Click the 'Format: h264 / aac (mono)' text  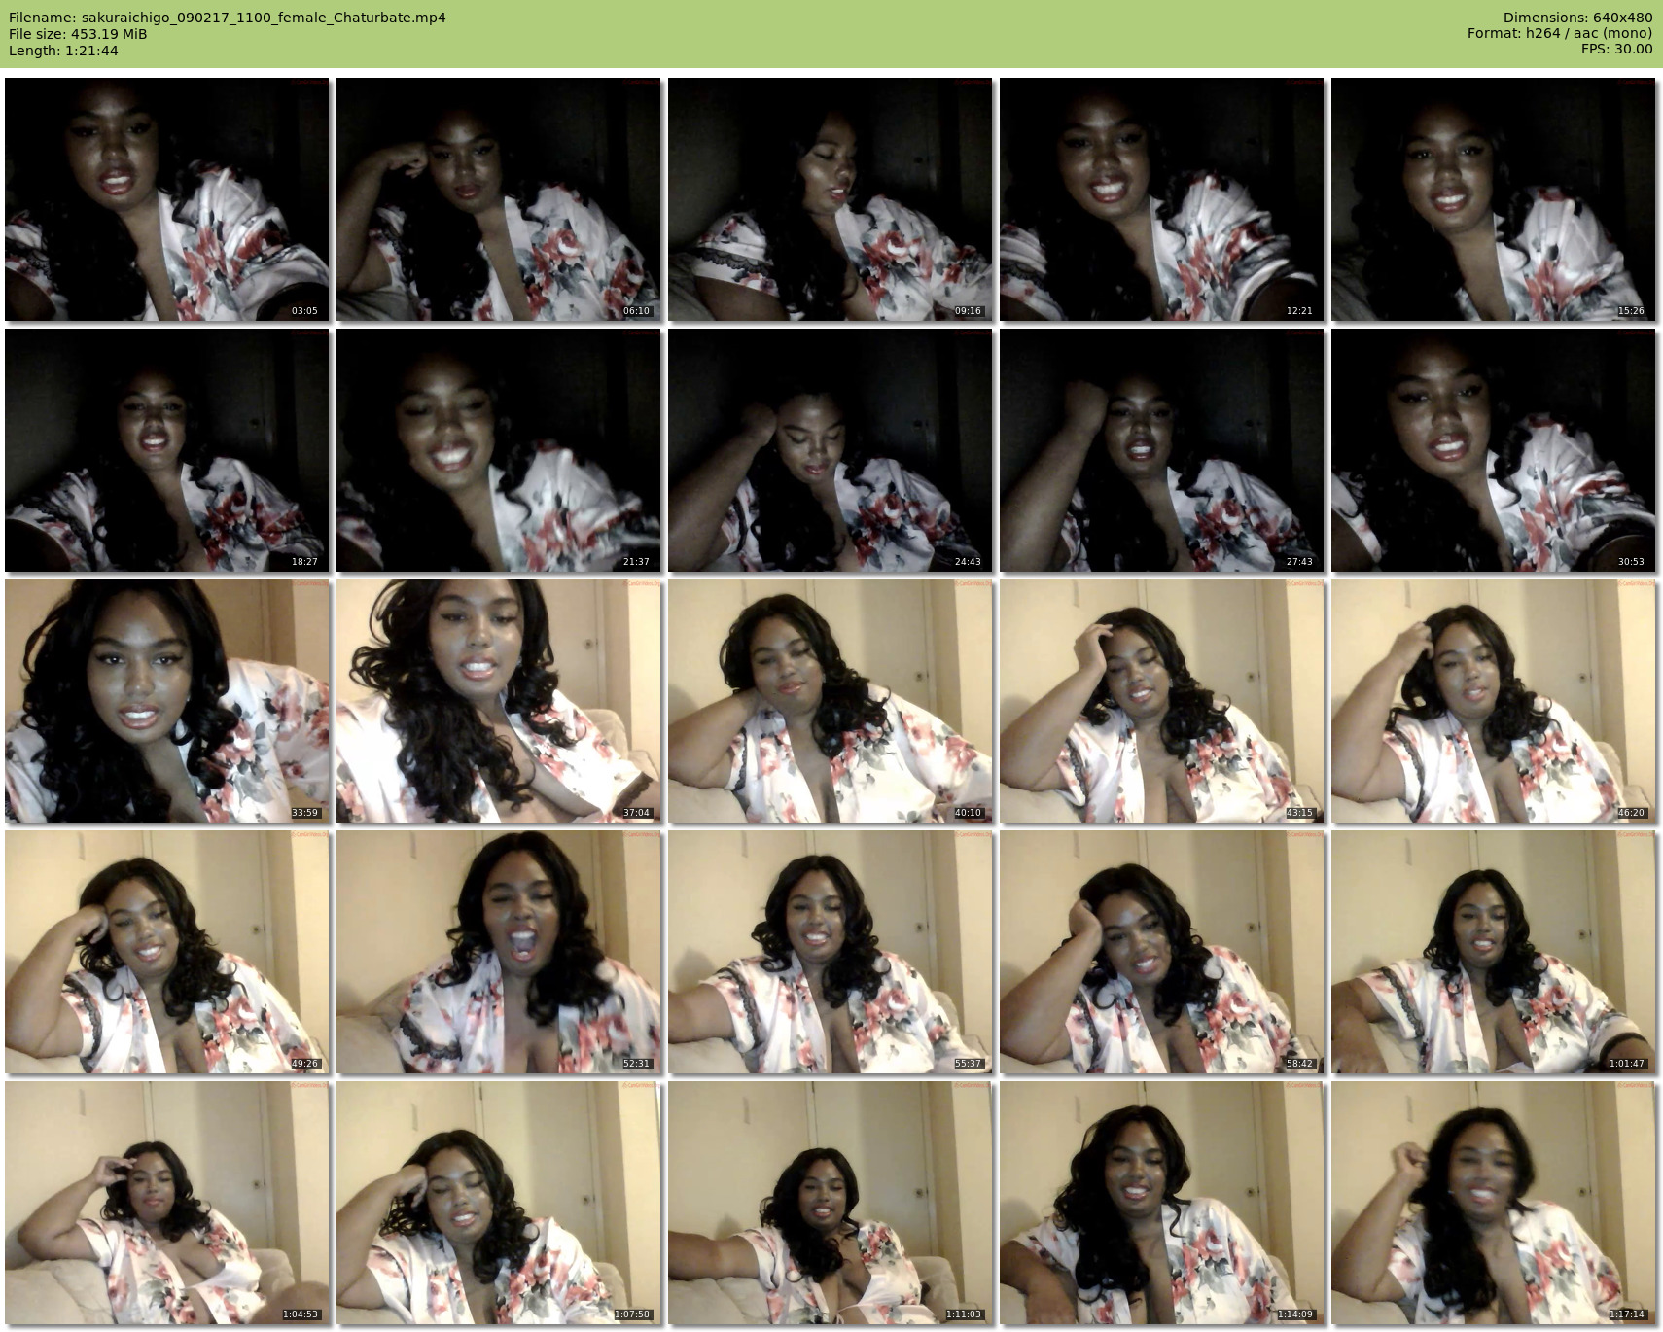1560,34
